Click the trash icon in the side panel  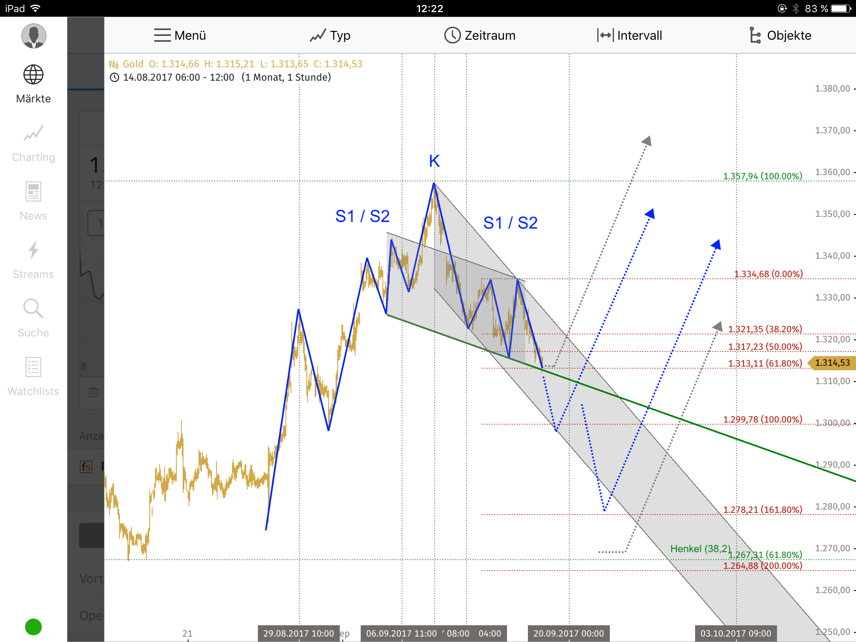(x=94, y=393)
